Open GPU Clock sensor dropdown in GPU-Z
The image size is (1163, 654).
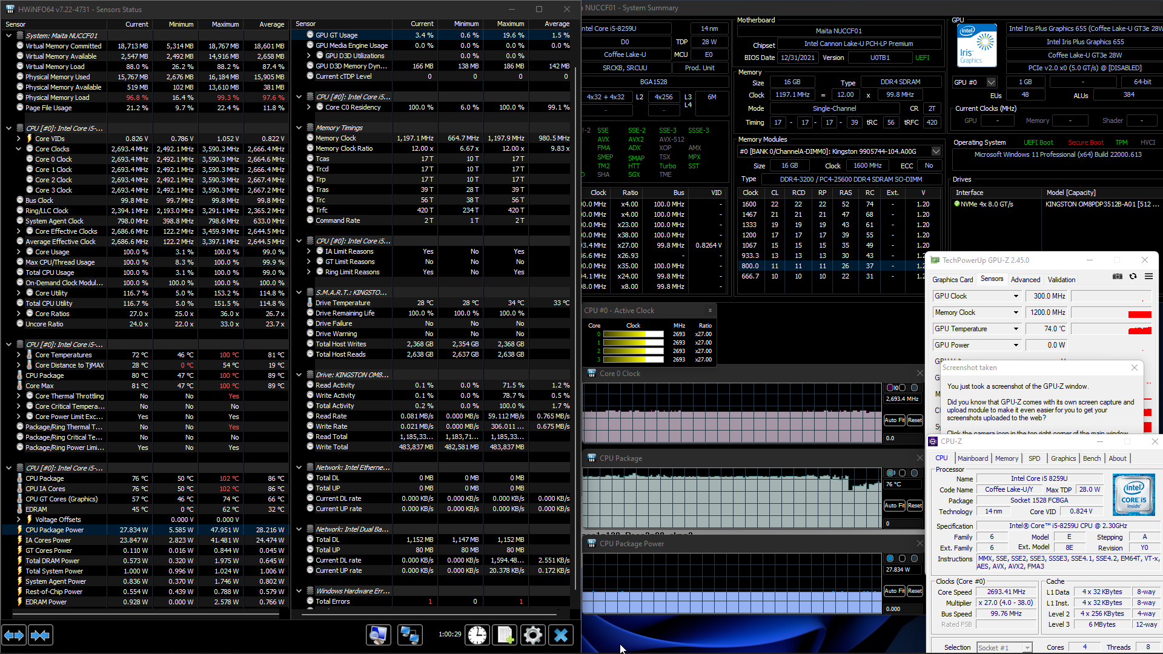tap(1016, 296)
